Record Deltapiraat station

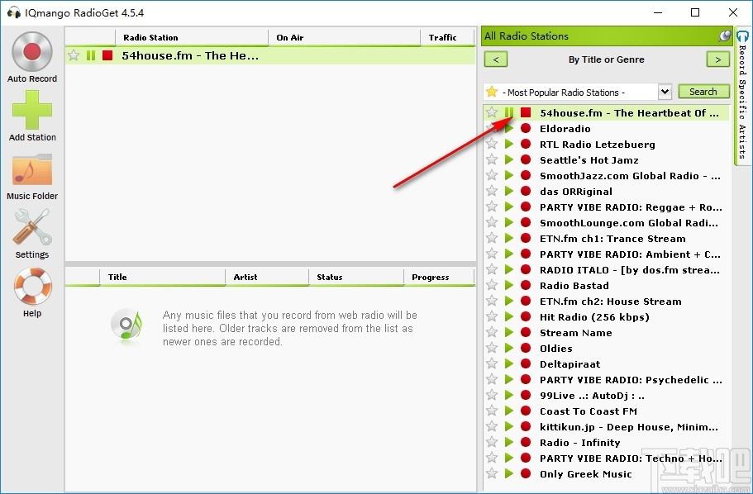tap(526, 364)
